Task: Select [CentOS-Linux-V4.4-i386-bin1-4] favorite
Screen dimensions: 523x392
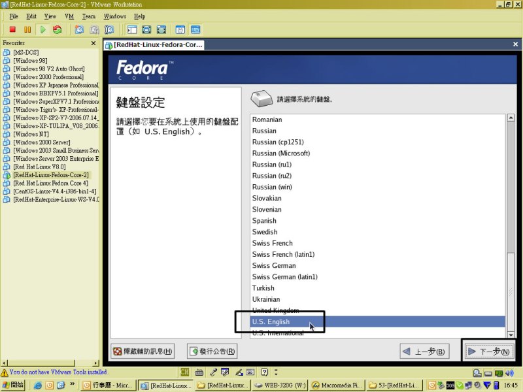Action: (x=55, y=191)
